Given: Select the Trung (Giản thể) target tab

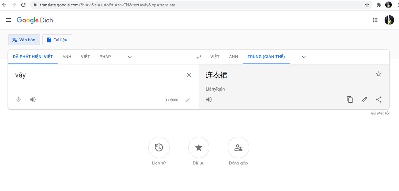Looking at the screenshot, I should [x=266, y=57].
